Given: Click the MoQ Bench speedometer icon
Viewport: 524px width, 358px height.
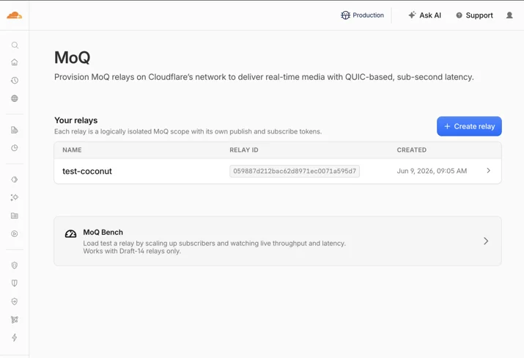Looking at the screenshot, I should pyautogui.click(x=70, y=234).
